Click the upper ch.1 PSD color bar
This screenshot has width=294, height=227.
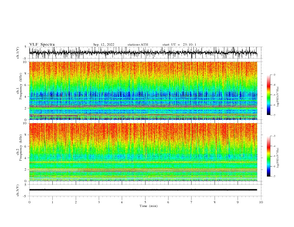pyautogui.click(x=268, y=95)
